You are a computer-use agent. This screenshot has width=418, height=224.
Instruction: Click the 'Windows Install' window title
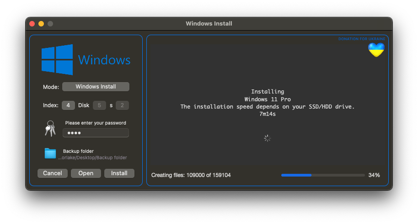[x=209, y=23]
